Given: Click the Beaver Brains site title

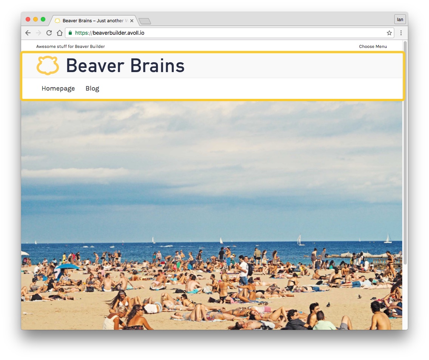Looking at the screenshot, I should (x=125, y=66).
